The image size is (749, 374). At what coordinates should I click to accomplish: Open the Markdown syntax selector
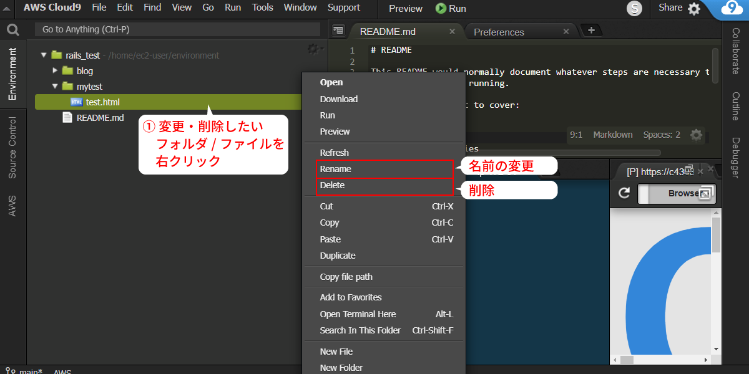click(612, 135)
